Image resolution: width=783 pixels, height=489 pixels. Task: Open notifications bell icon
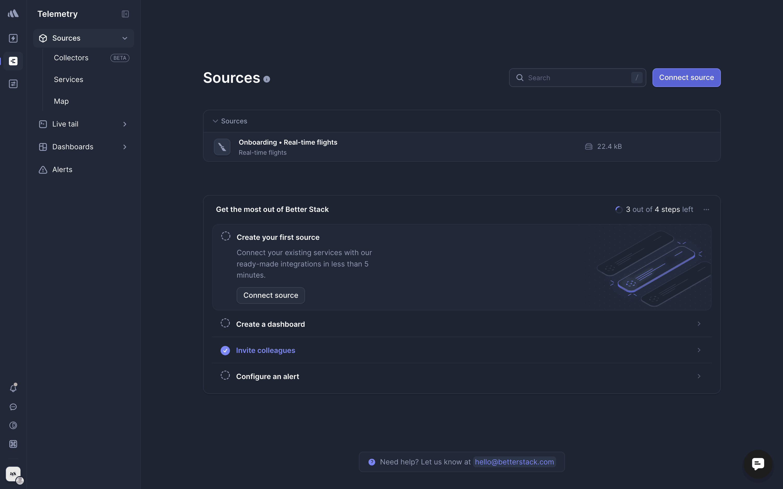point(13,388)
